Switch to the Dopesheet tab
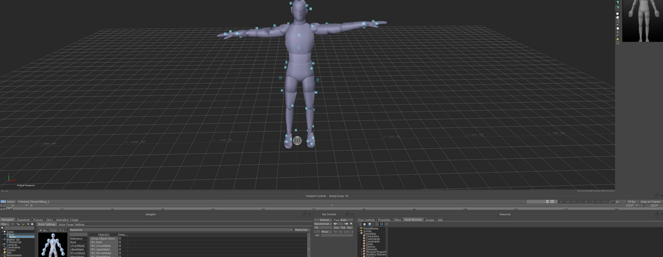Image resolution: width=663 pixels, height=257 pixels. coord(23,220)
